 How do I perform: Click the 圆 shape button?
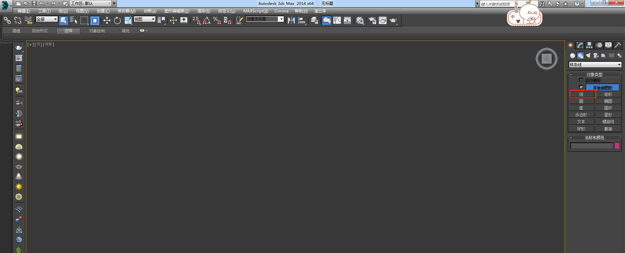[581, 101]
